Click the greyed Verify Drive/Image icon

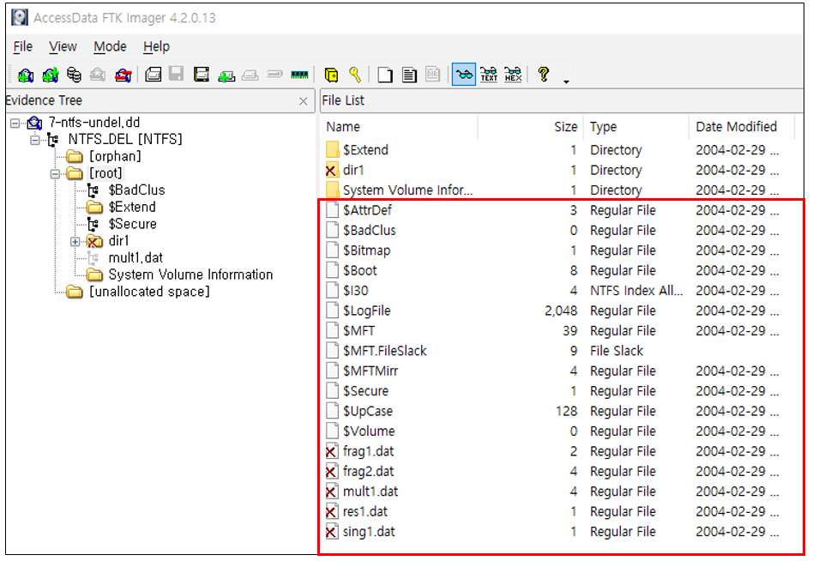pyautogui.click(x=274, y=75)
